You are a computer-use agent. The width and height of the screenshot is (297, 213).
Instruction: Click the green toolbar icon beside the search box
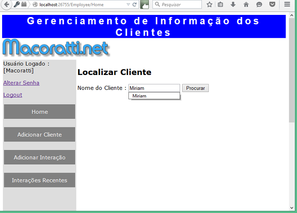tap(145, 5)
